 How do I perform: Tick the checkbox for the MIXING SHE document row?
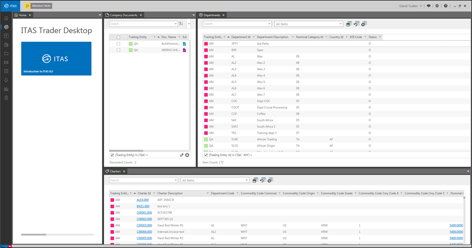click(x=118, y=50)
